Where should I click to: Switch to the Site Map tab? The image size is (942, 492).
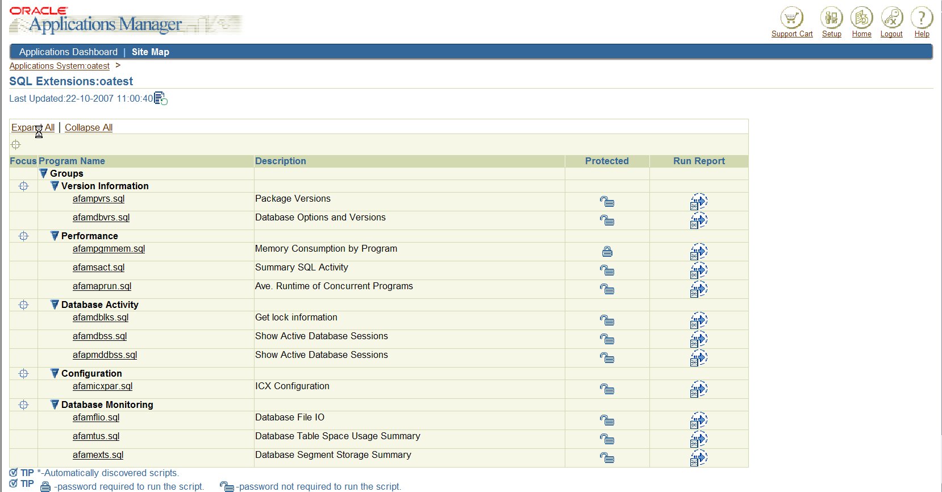pos(151,52)
